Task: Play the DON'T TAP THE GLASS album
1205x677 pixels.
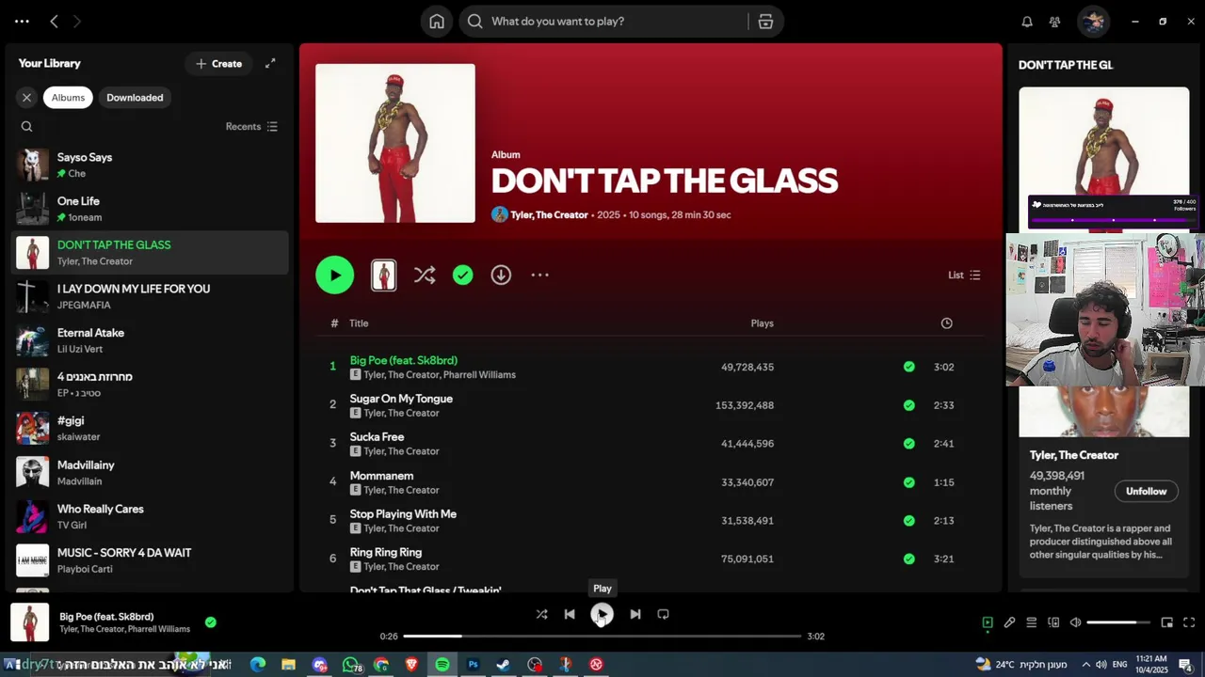Action: pos(335,275)
